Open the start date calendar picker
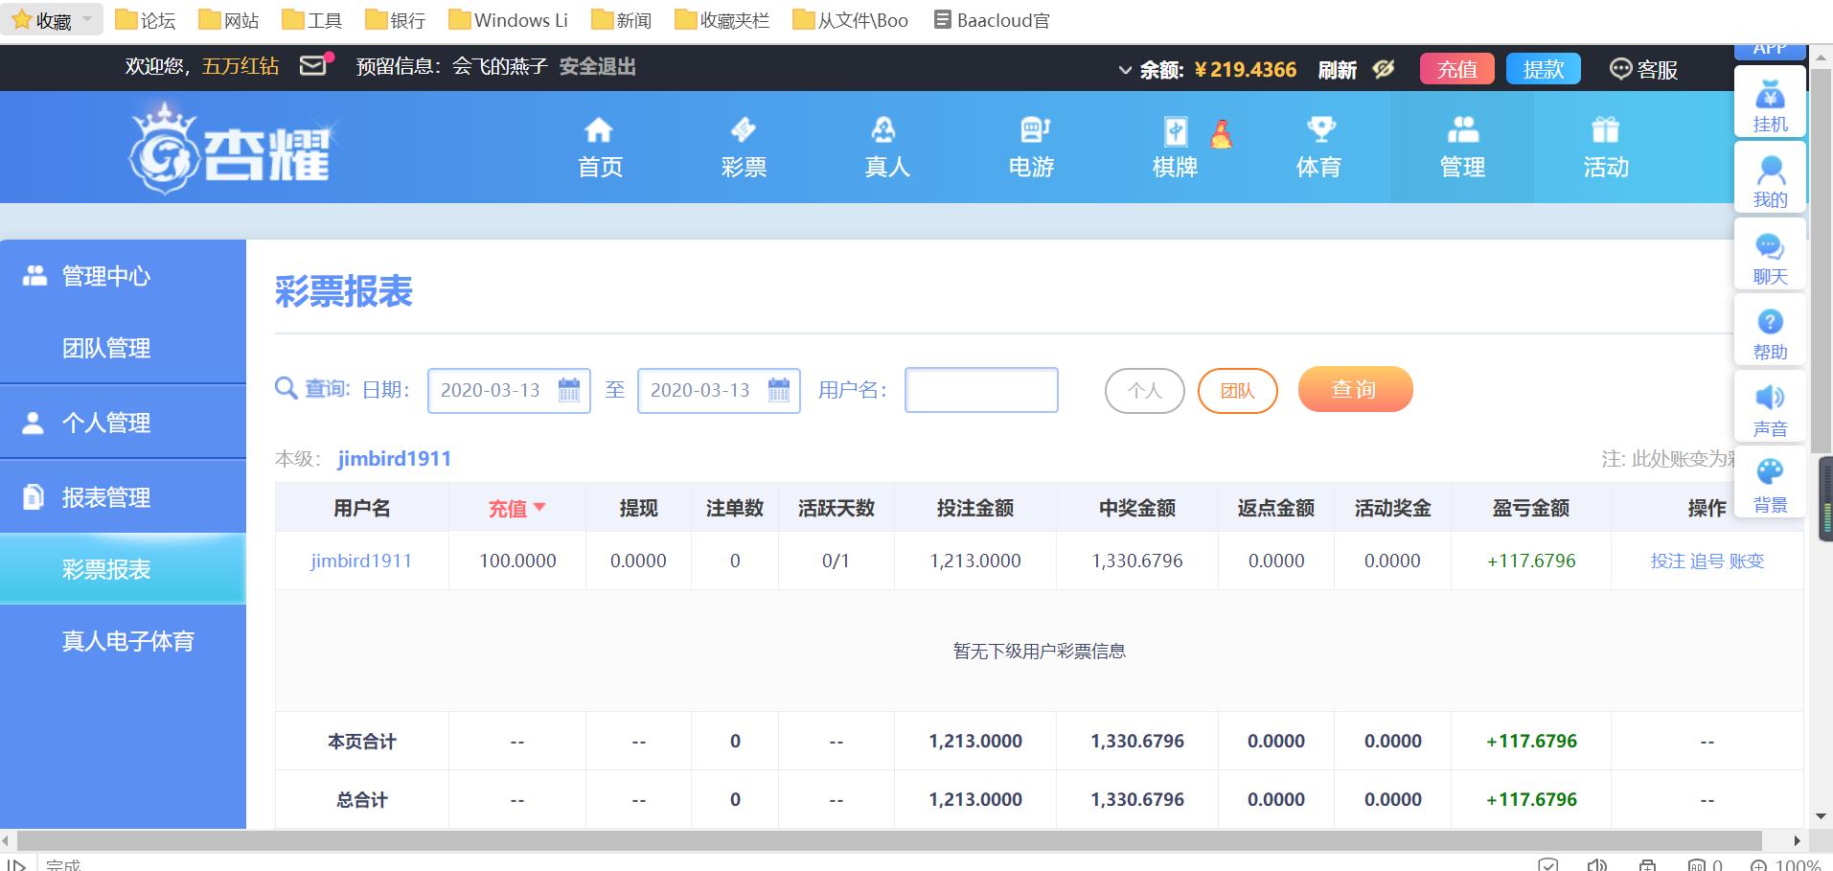Screen dimensions: 1833x871 tap(568, 390)
